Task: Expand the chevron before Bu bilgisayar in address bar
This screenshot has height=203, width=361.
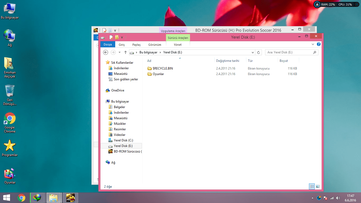Action: (x=137, y=52)
